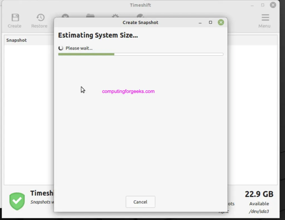
Task: Click the /dev/sda3 device label
Action: click(259, 211)
